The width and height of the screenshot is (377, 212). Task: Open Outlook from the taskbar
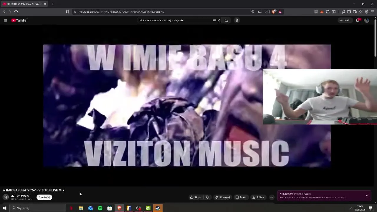(90, 208)
